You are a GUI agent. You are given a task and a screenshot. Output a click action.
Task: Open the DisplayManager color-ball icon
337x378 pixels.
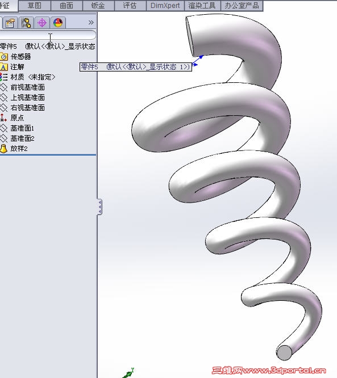coord(58,23)
